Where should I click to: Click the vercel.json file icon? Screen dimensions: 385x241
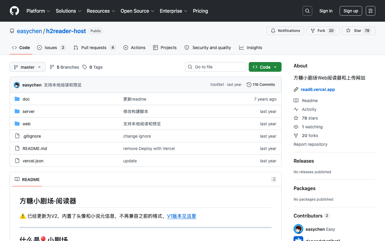pyautogui.click(x=17, y=161)
